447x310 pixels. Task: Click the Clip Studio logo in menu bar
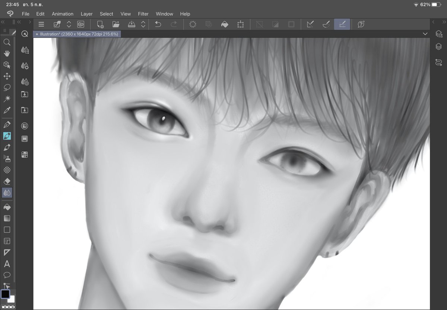(10, 14)
